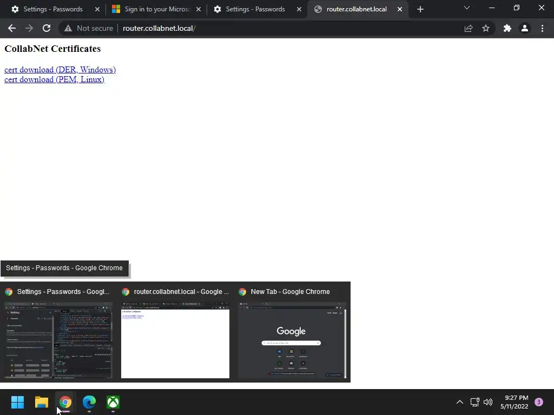554x415 pixels.
Task: Go back using the browser back arrow
Action: pos(12,28)
